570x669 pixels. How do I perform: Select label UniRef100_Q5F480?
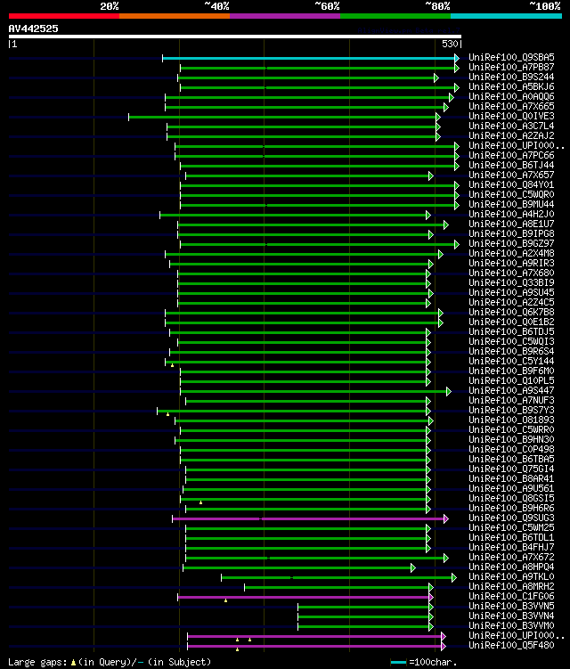pos(511,646)
